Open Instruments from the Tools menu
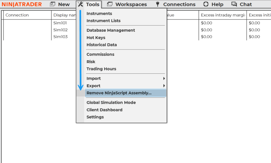The width and height of the screenshot is (271, 163). coord(99,14)
